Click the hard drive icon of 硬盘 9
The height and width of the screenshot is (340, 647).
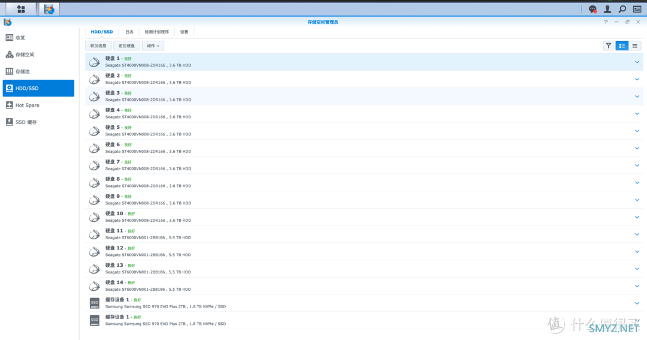(x=95, y=200)
